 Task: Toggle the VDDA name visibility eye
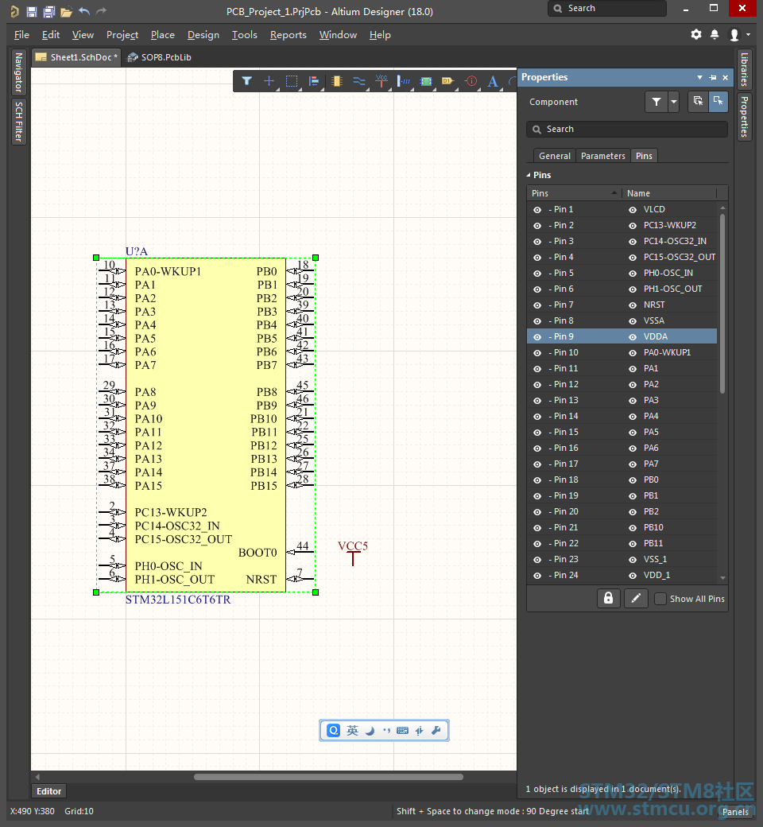[x=633, y=336]
